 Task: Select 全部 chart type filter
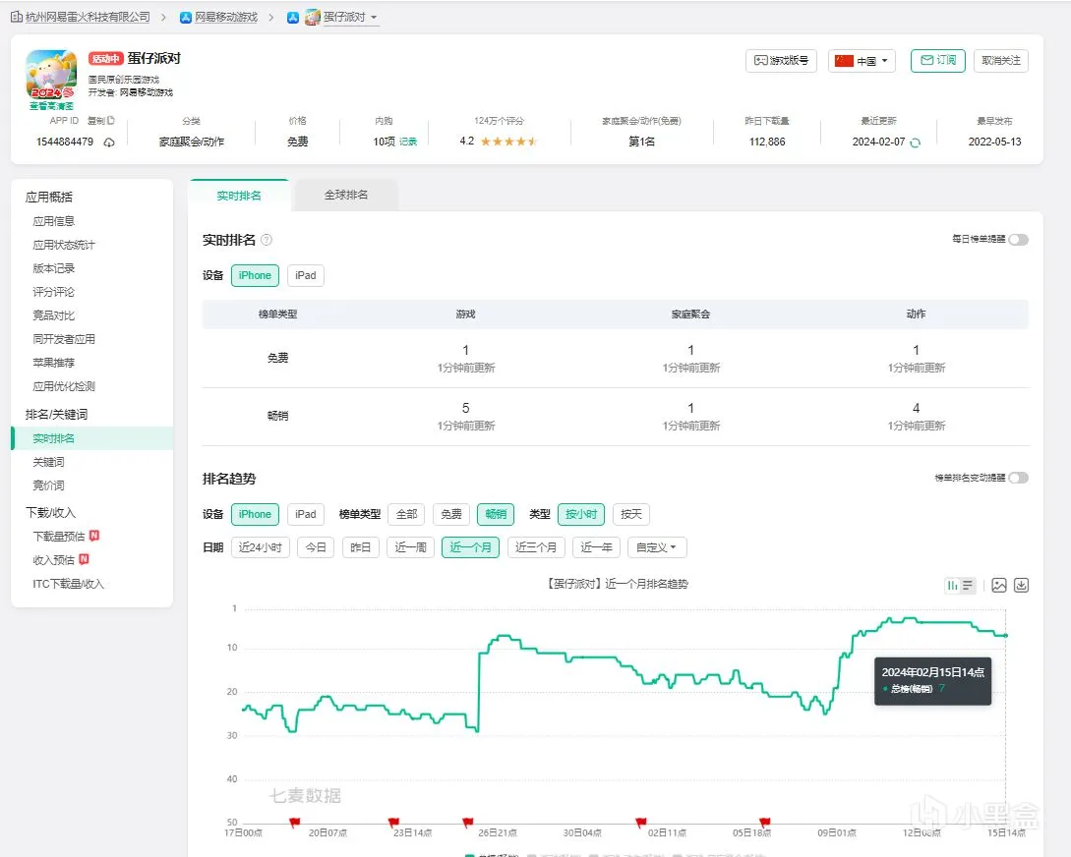(406, 514)
